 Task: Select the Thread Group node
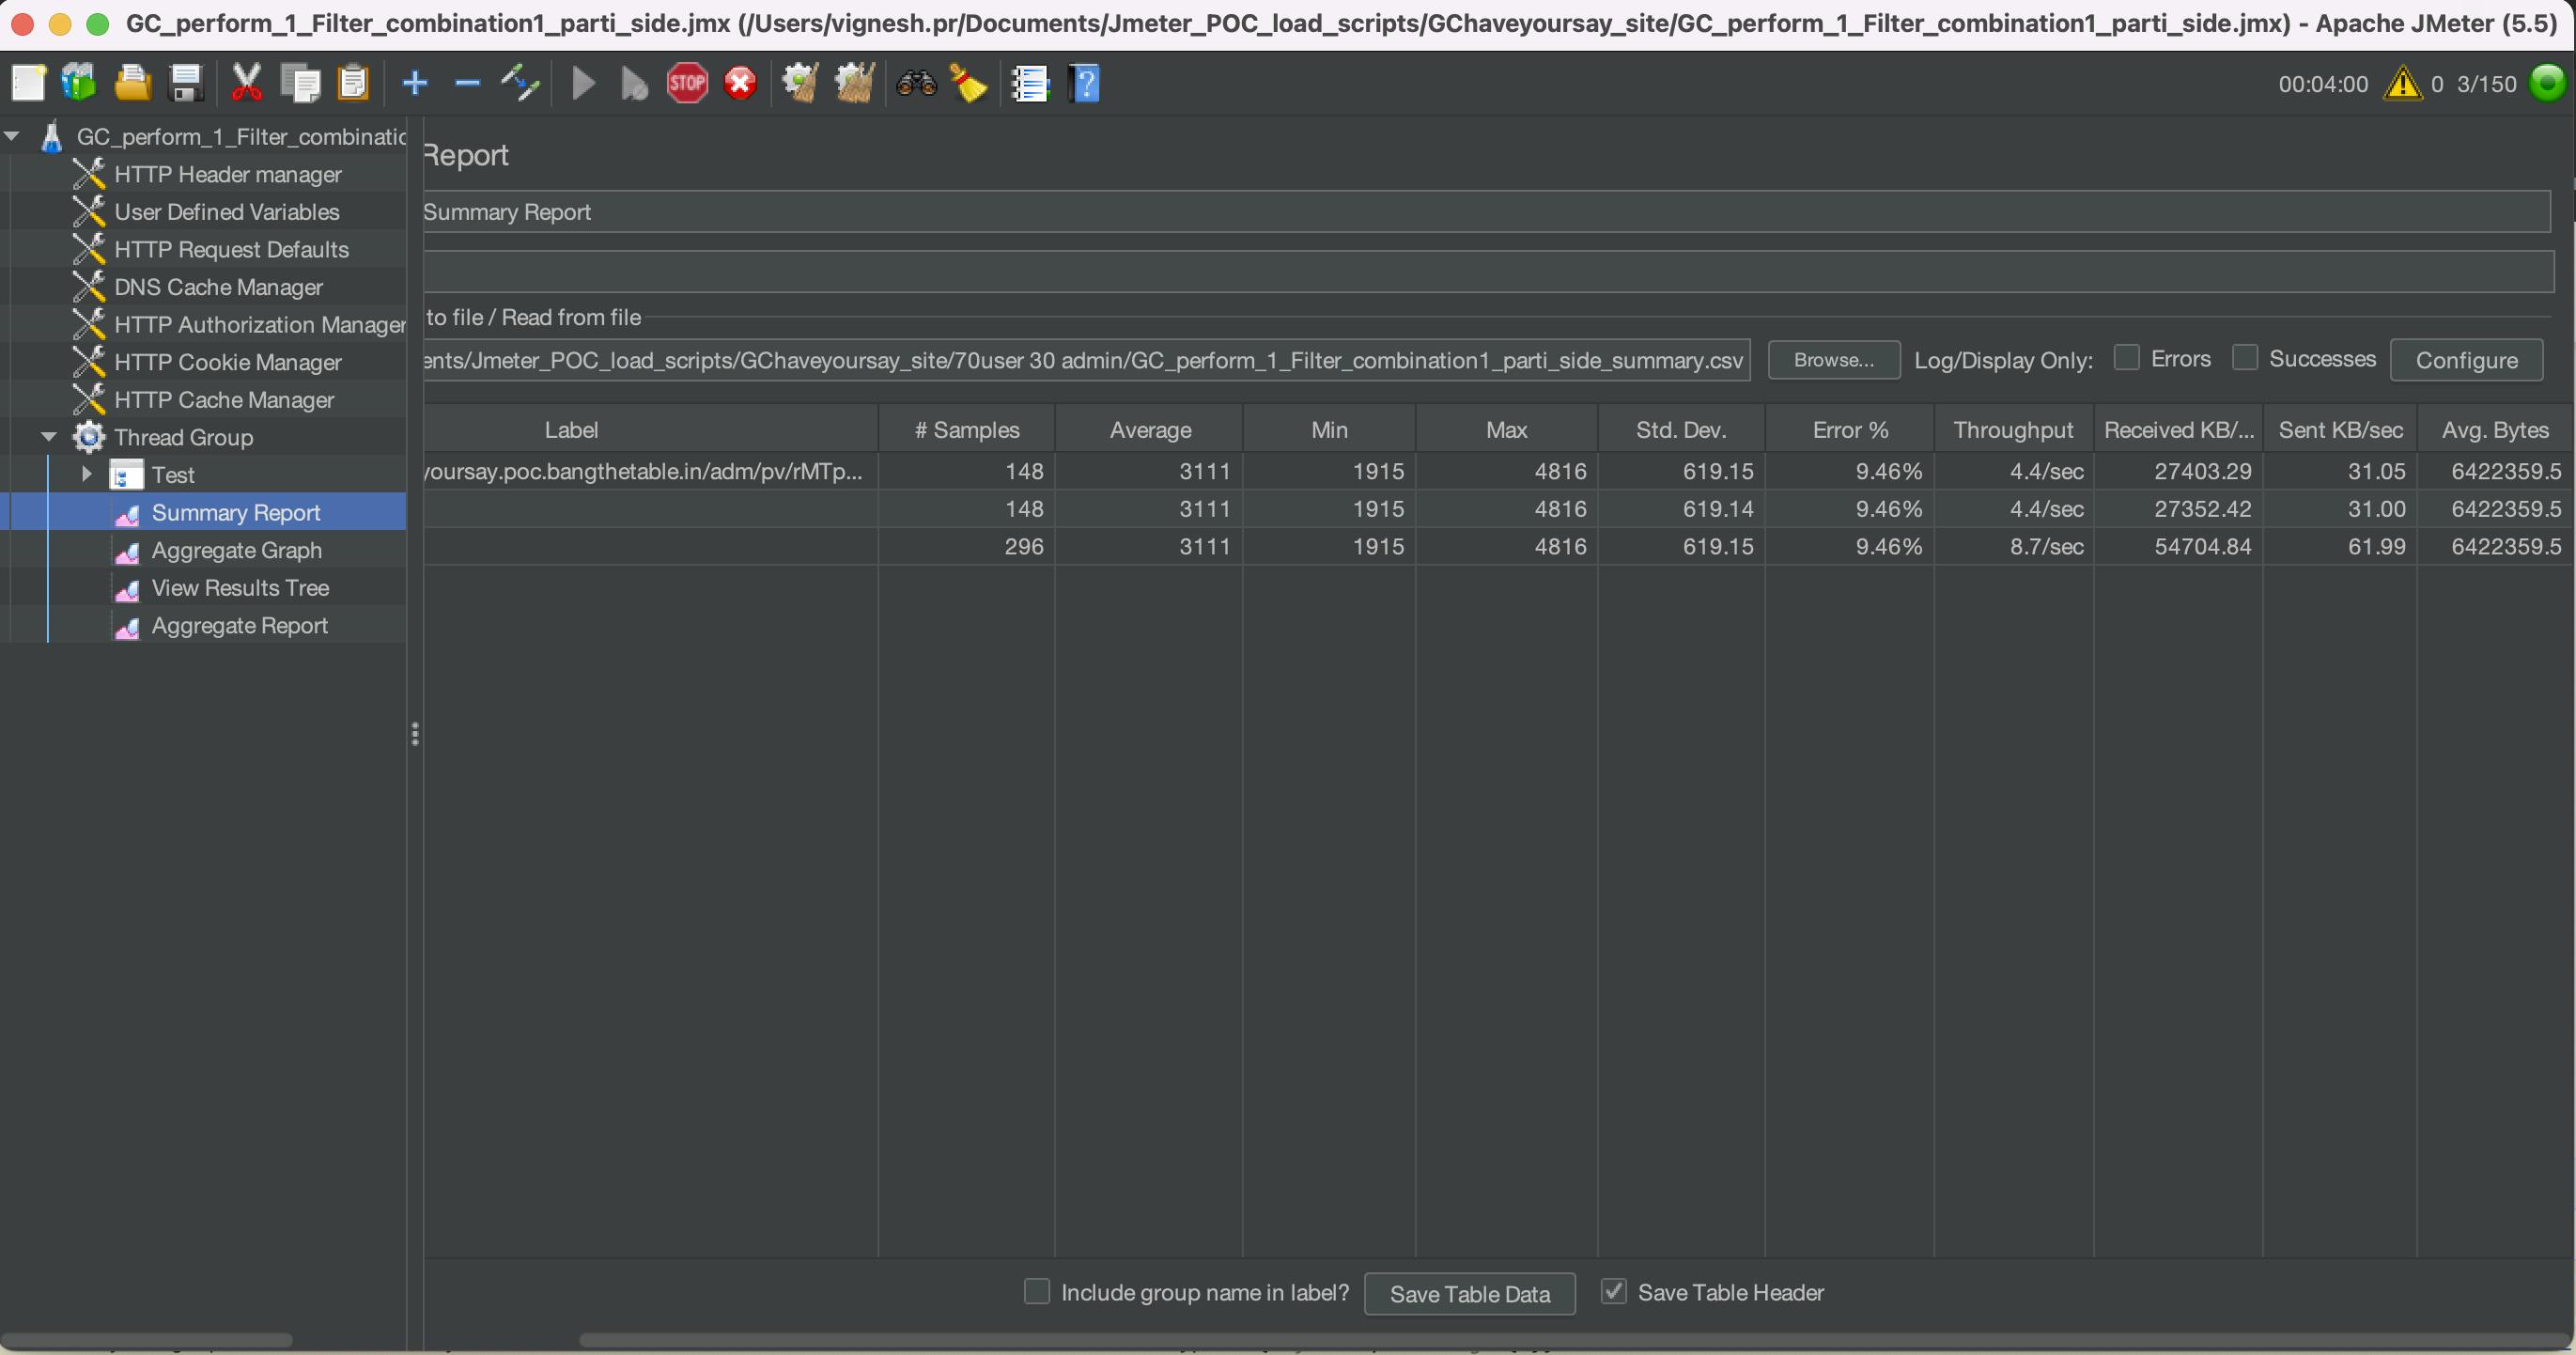[183, 437]
